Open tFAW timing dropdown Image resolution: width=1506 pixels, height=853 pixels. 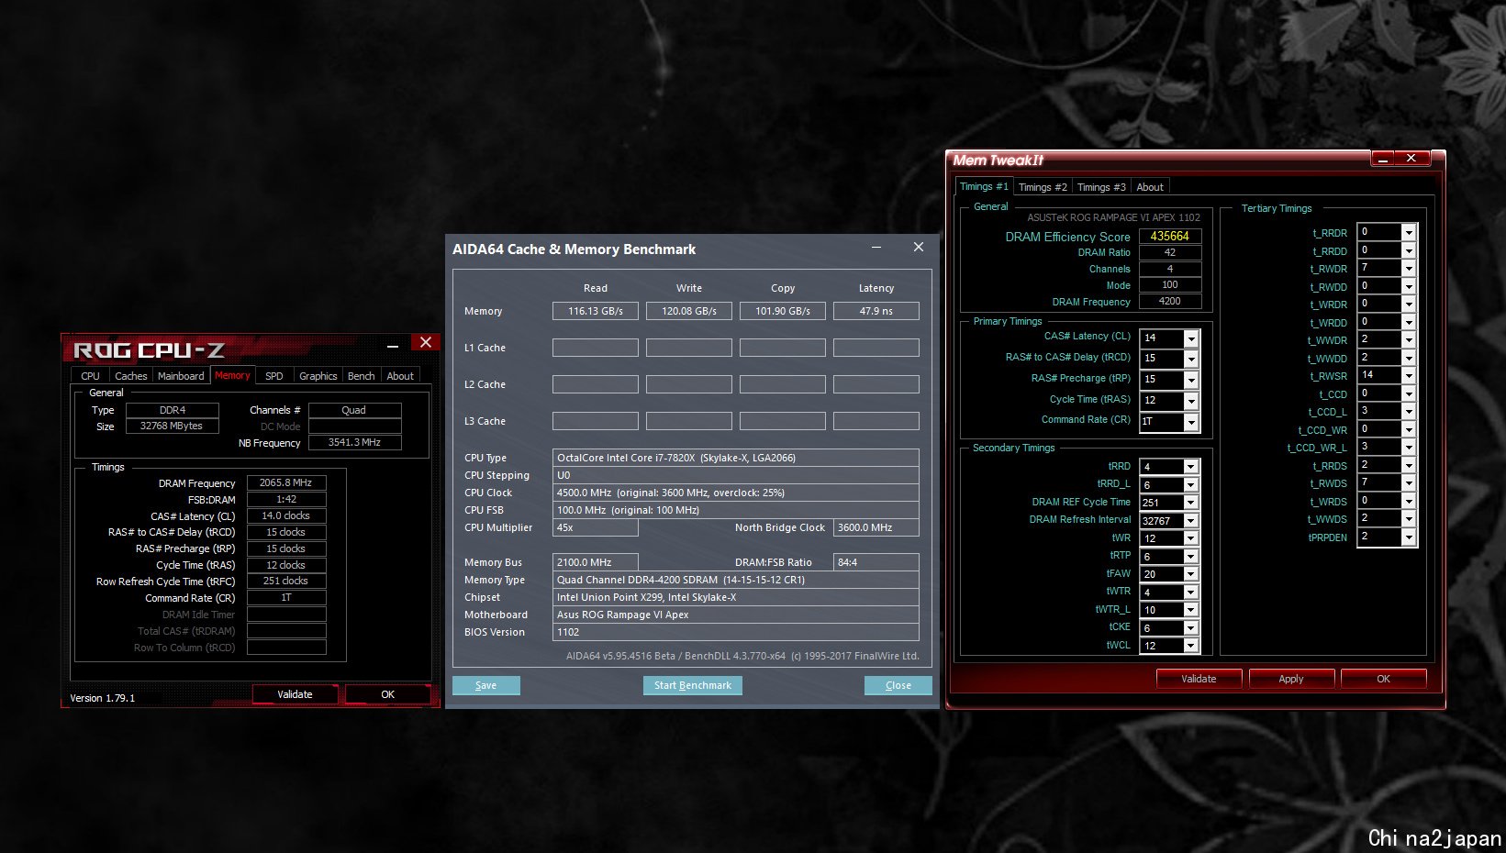1191,574
